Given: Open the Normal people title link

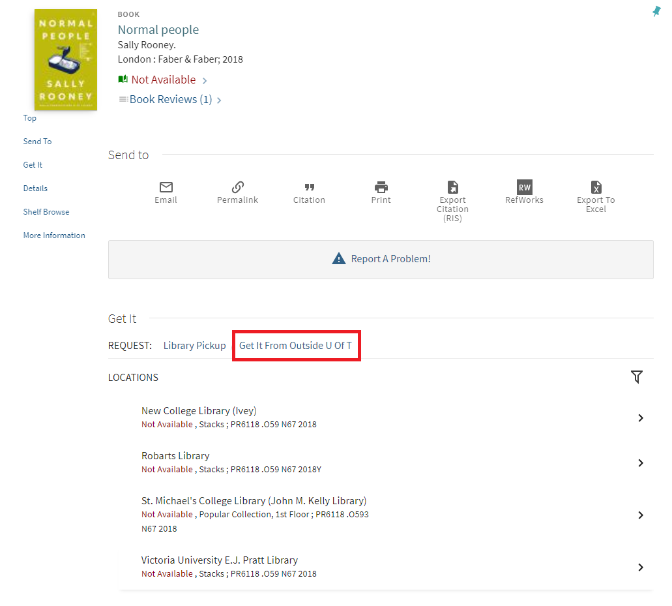Looking at the screenshot, I should tap(158, 29).
